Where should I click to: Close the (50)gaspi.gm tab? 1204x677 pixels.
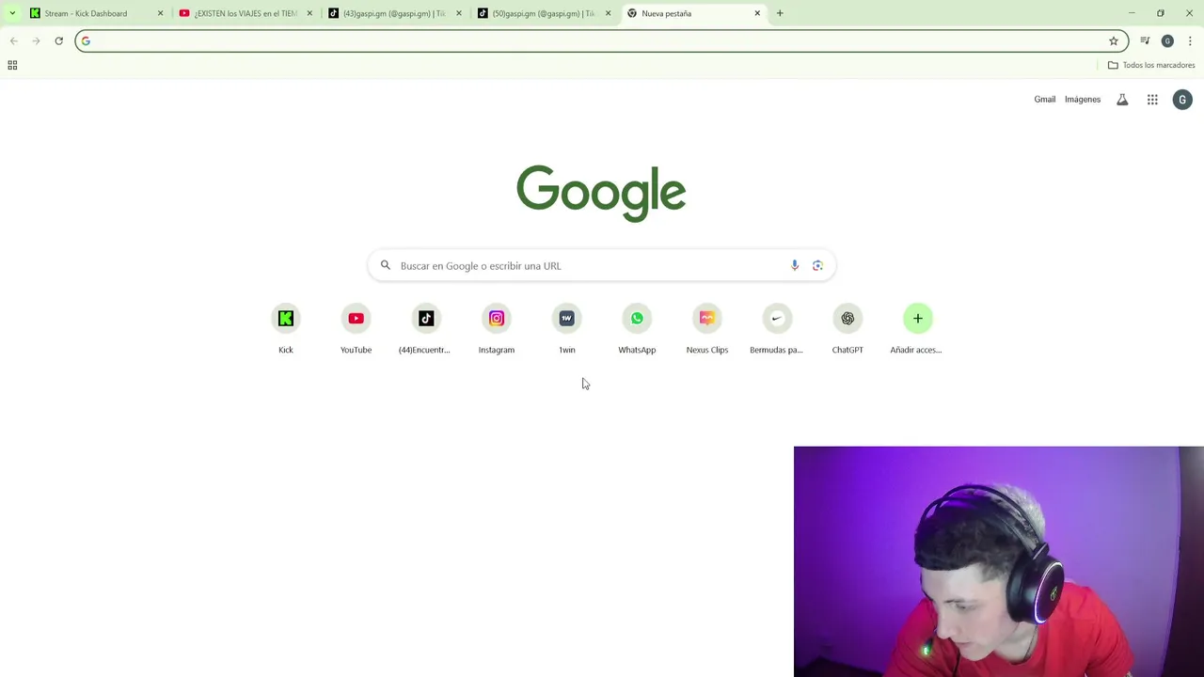pos(608,13)
